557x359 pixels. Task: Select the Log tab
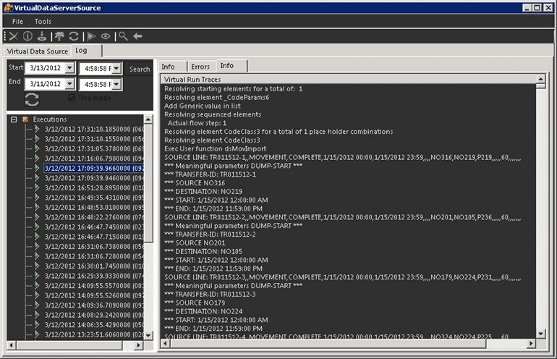tap(86, 51)
